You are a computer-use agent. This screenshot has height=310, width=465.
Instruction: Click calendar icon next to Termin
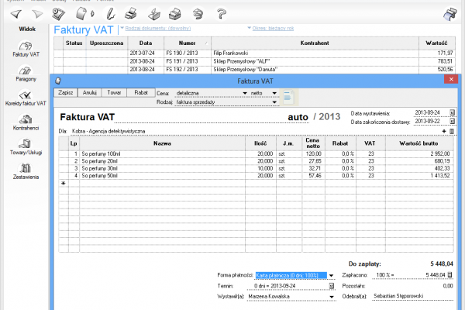332,285
